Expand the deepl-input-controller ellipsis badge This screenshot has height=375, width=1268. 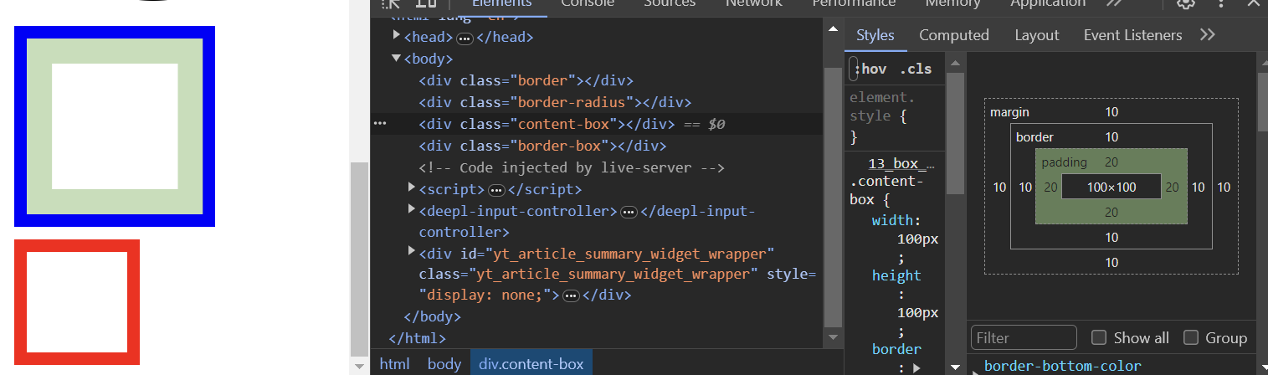[x=629, y=212]
